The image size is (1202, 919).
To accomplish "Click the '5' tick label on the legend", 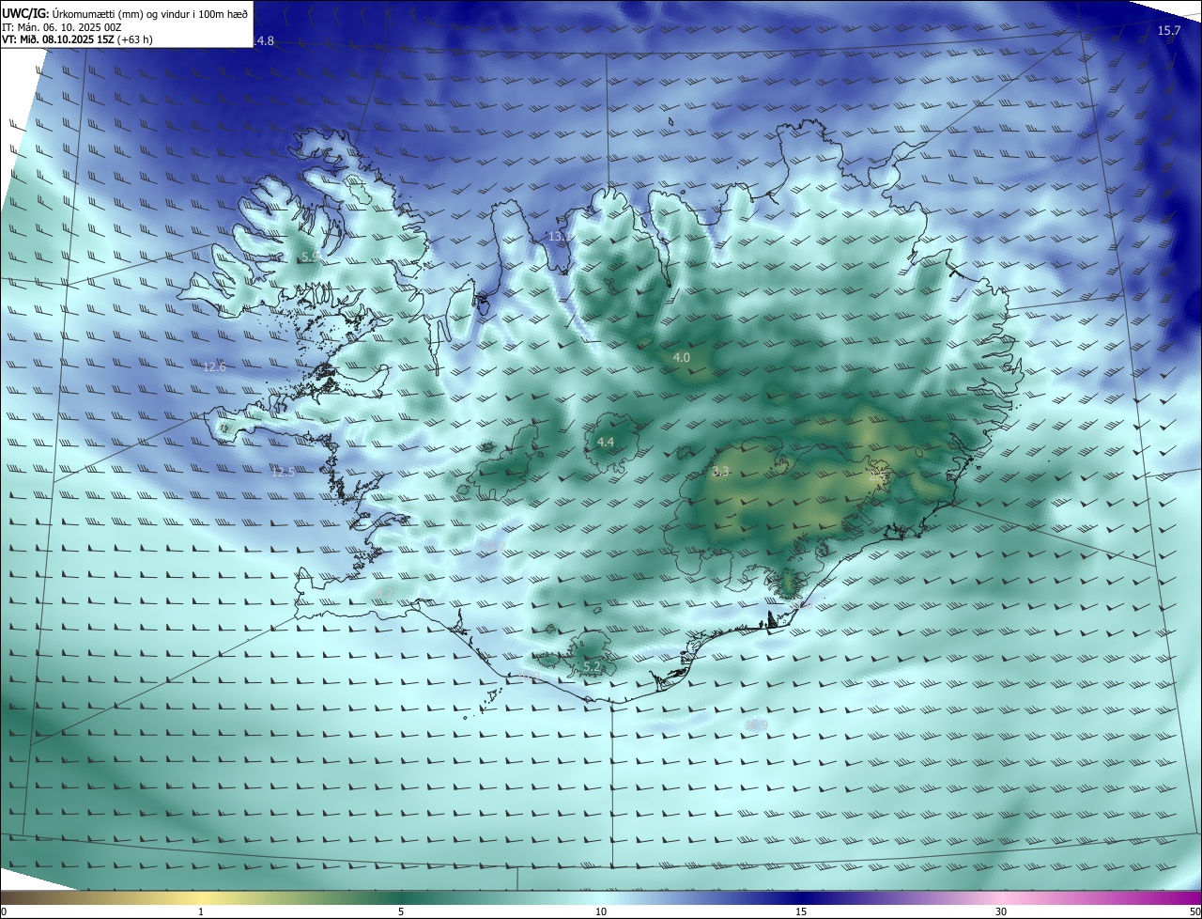I will point(401,911).
